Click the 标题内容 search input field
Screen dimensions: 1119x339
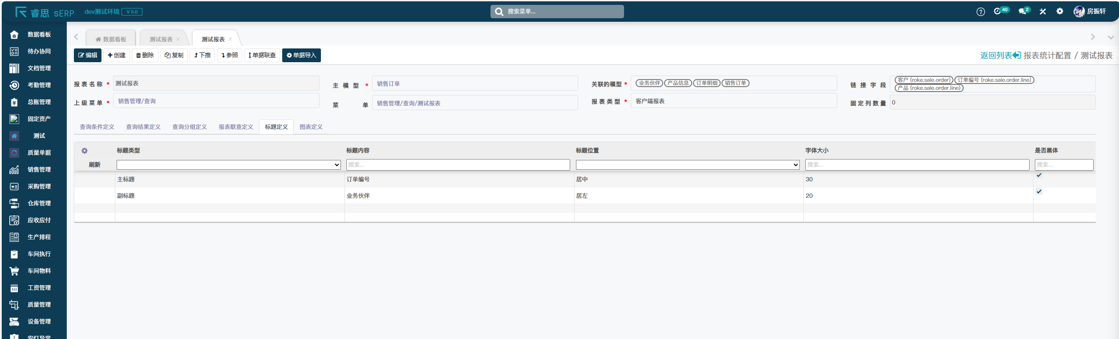[x=458, y=165]
